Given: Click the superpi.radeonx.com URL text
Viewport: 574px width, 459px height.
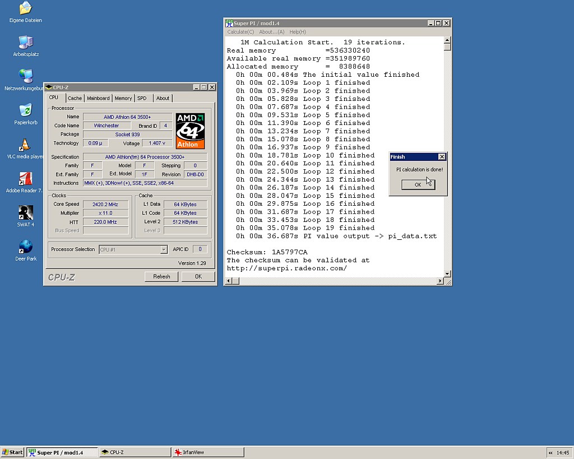Looking at the screenshot, I should point(286,268).
